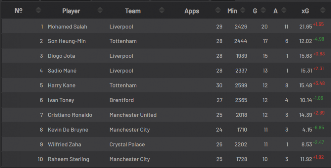Click sort arrows beside G header

(x=263, y=11)
